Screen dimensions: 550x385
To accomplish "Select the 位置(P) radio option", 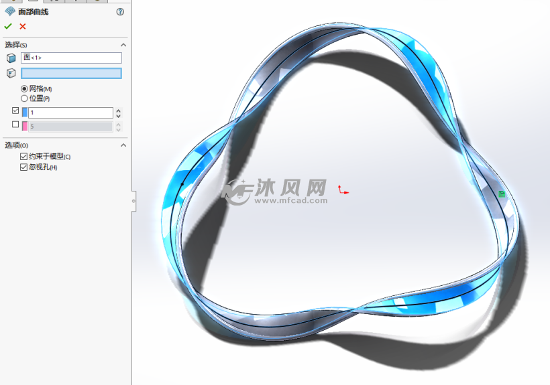I will tap(24, 98).
